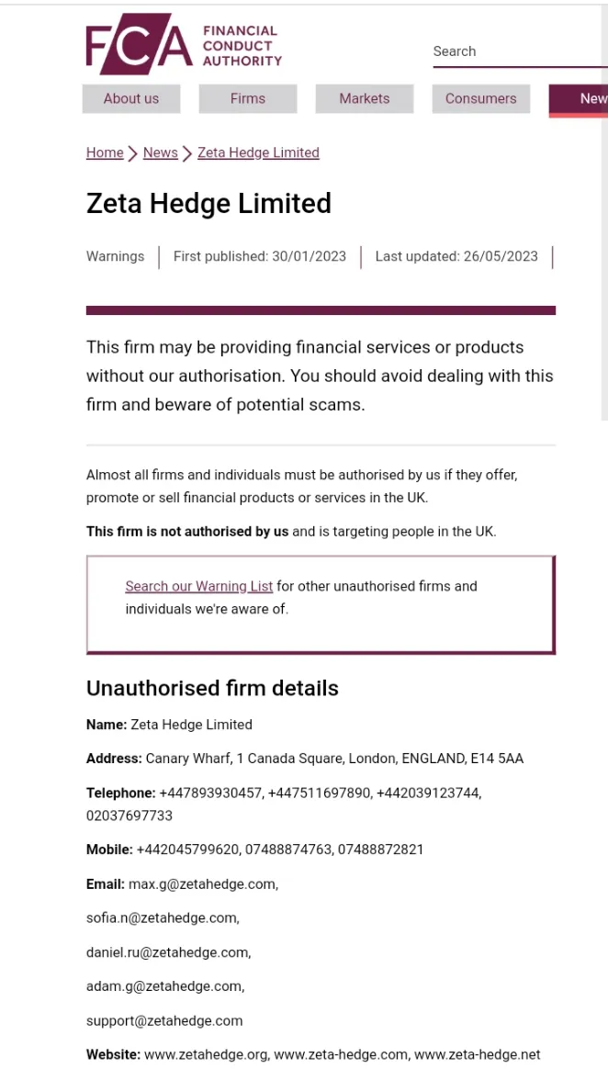Select the Markets menu item
This screenshot has height=1069, width=608.
coord(364,99)
